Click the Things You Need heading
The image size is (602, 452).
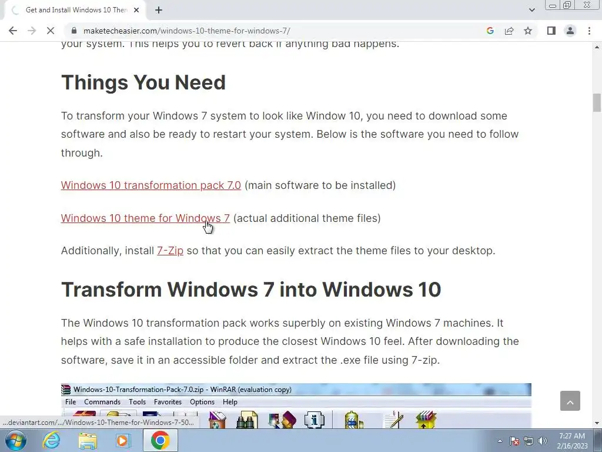pos(143,82)
